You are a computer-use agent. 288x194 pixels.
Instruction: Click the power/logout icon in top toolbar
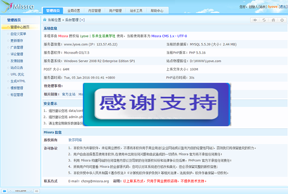[x=282, y=20]
